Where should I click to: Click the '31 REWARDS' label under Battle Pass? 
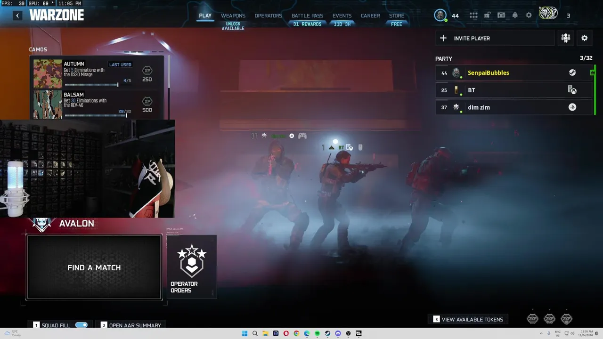pyautogui.click(x=307, y=24)
